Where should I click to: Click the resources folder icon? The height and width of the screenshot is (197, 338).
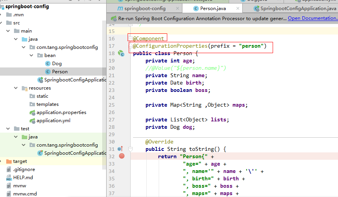25,88
